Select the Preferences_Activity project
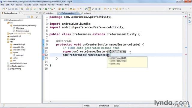 coord(15,20)
